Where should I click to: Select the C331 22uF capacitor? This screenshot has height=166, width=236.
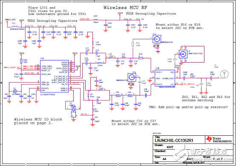[106, 25]
